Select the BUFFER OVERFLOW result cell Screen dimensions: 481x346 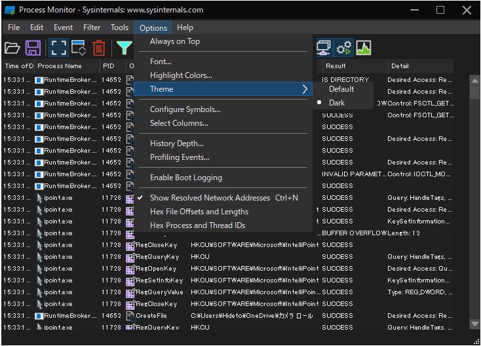point(355,233)
